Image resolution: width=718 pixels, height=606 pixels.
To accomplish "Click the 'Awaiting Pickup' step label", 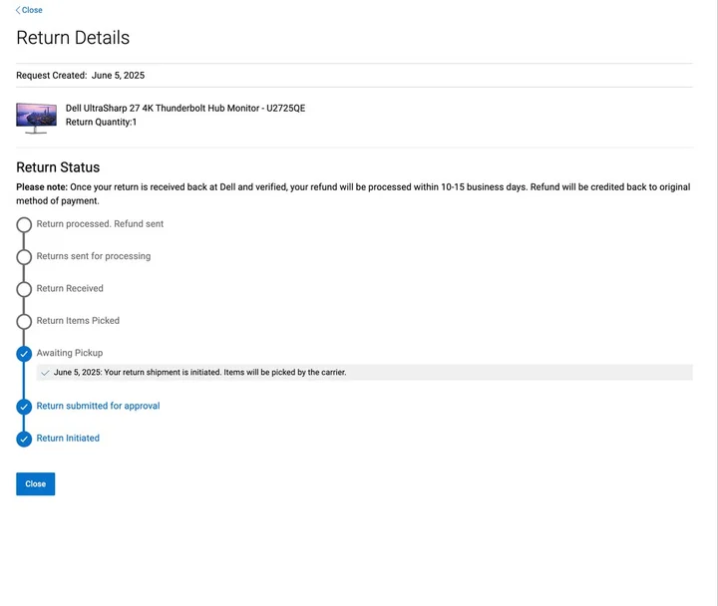I will [x=70, y=353].
